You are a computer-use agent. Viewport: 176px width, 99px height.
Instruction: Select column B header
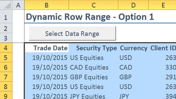tap(47, 5)
